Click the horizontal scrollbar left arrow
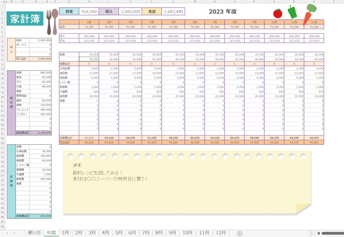The height and width of the screenshot is (237, 344). (x=319, y=233)
